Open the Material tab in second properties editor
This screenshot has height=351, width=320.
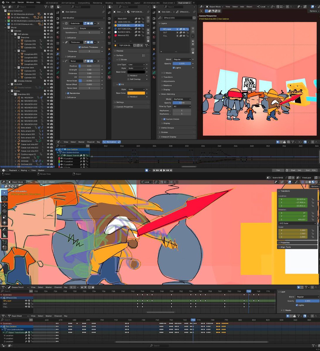tap(109, 77)
